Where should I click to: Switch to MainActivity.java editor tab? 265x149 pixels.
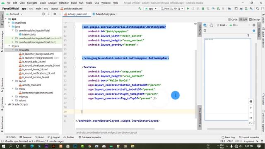coord(105,14)
